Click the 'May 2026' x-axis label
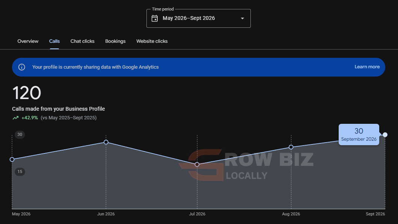 click(21, 214)
